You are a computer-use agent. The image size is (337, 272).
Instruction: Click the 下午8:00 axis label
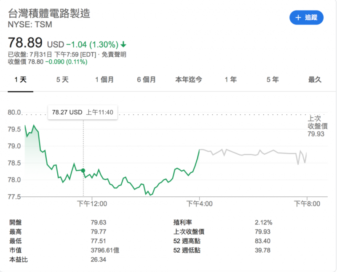tap(307, 203)
